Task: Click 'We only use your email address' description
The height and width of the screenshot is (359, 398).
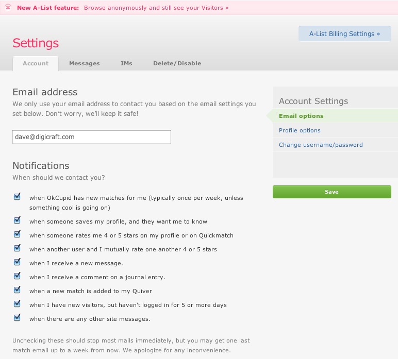Action: (x=134, y=109)
